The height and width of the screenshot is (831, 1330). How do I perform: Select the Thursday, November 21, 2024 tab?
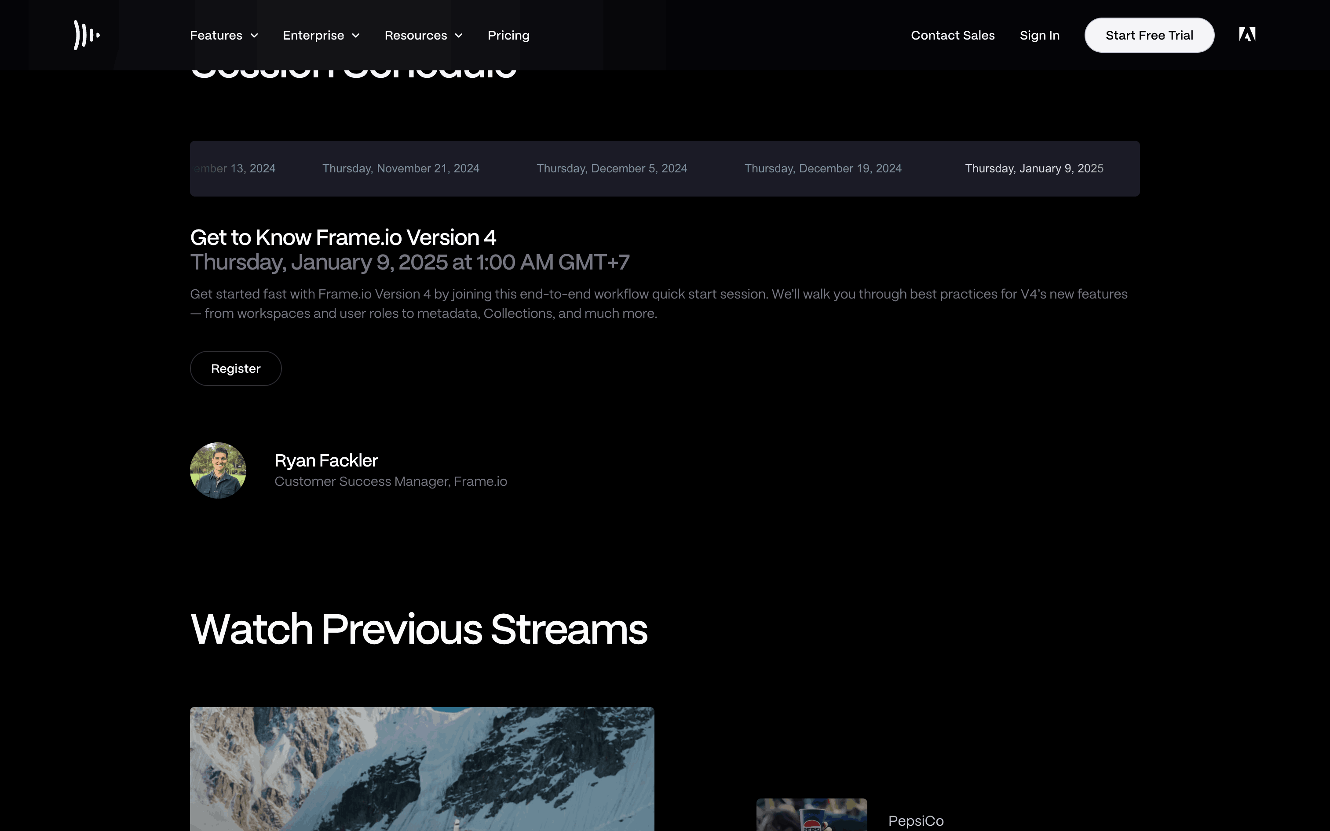[401, 169]
